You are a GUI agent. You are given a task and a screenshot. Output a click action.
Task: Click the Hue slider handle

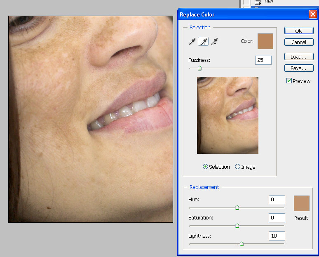coord(237,208)
